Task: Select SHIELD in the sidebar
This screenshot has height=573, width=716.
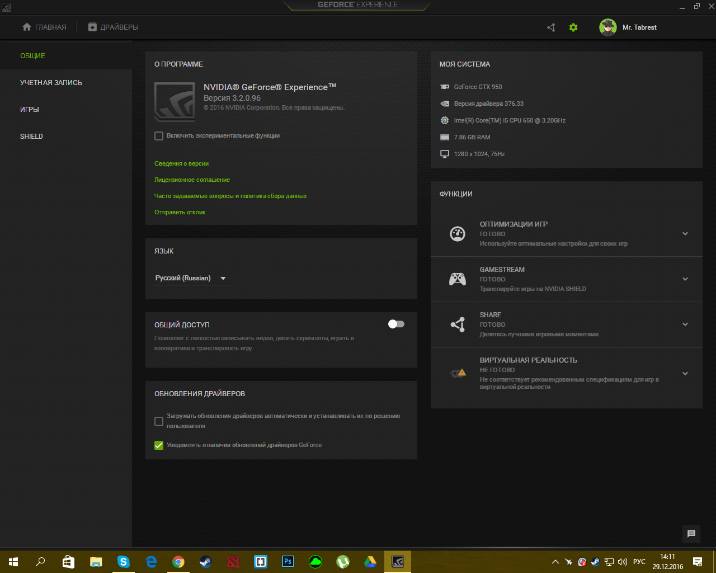Action: [x=66, y=137]
